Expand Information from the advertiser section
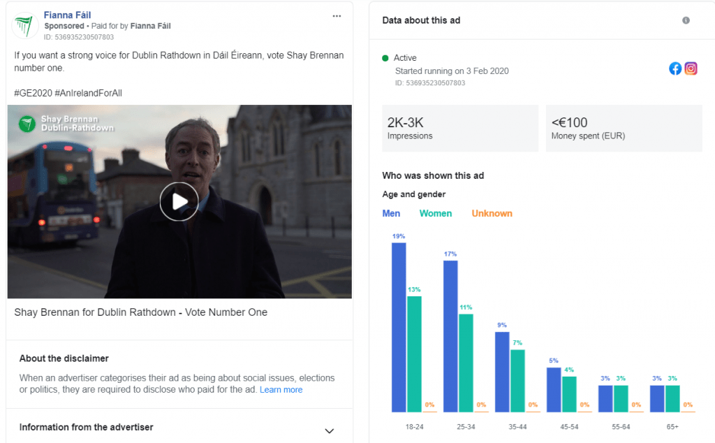This screenshot has height=443, width=715. click(x=330, y=430)
